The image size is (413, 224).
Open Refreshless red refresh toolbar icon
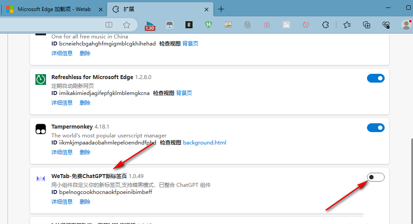point(306,25)
